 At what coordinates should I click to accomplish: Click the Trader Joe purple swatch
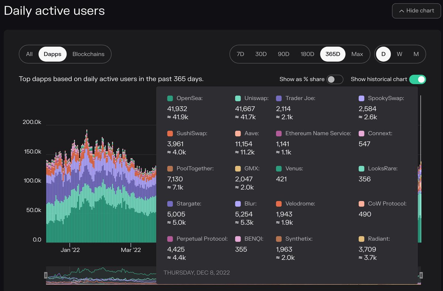coord(279,98)
